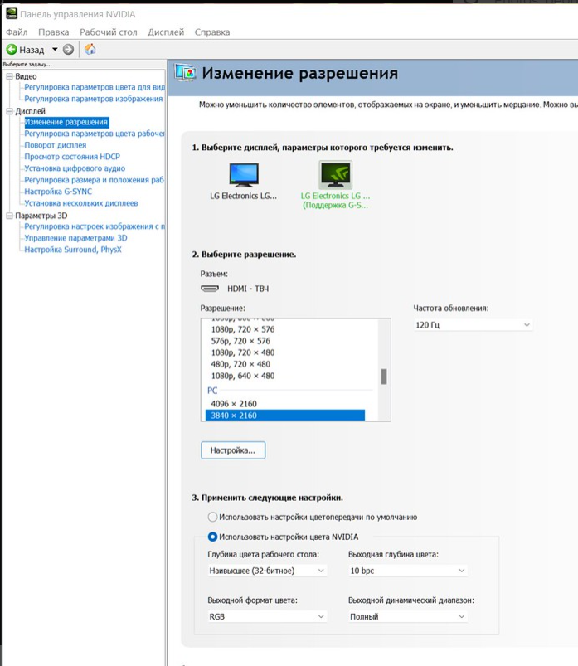578x666 pixels.
Task: Click the NVIDIA logo in title bar
Action: coord(11,14)
